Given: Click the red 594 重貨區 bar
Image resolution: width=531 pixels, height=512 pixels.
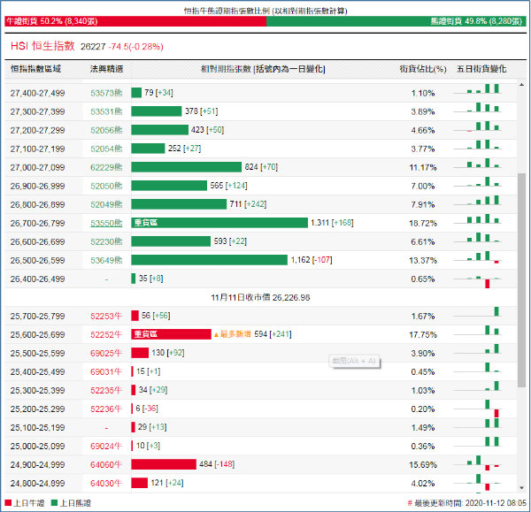Looking at the screenshot, I should coord(171,334).
